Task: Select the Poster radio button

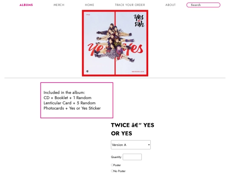Action: (x=112, y=165)
